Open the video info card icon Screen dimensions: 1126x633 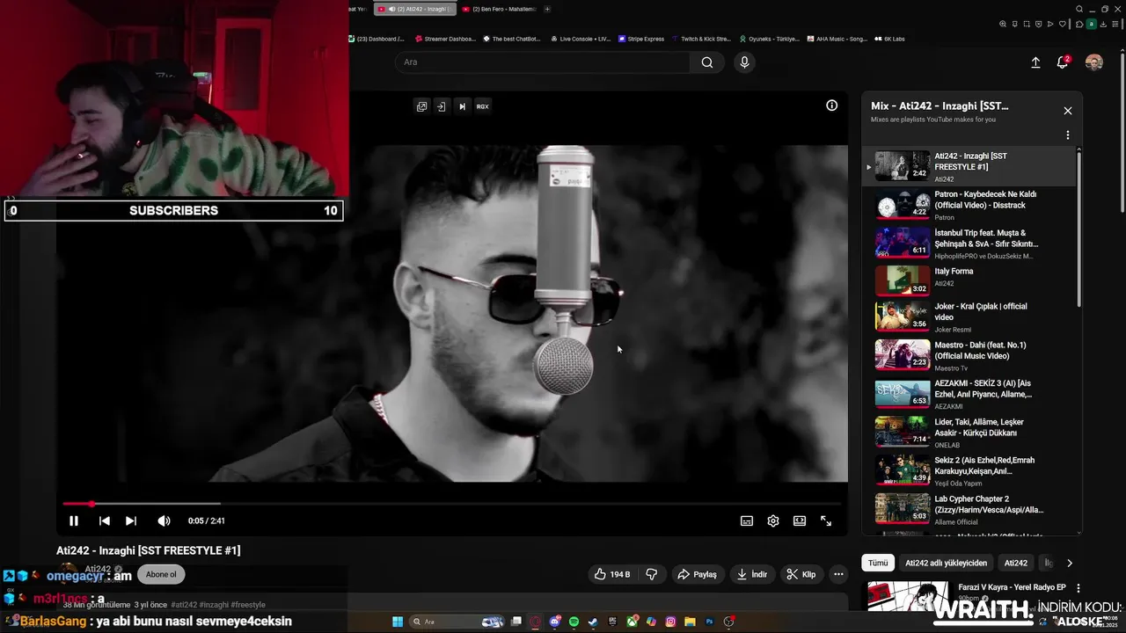pyautogui.click(x=831, y=105)
